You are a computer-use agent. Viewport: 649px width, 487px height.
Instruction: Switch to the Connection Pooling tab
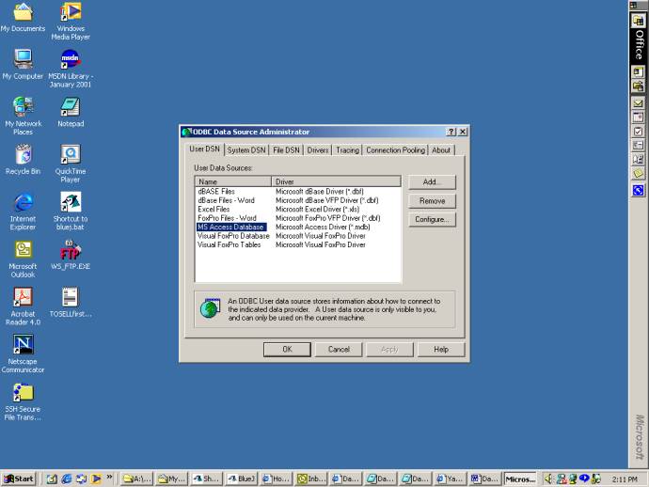point(395,150)
